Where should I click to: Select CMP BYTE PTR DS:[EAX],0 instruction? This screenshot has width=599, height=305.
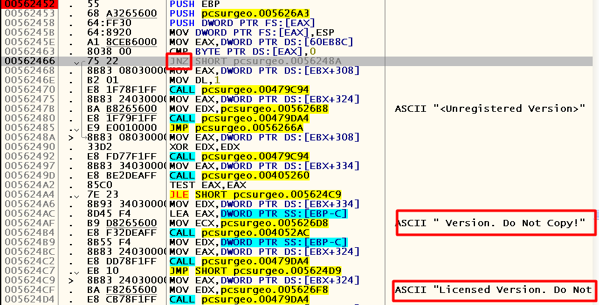[242, 51]
